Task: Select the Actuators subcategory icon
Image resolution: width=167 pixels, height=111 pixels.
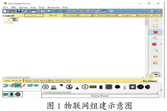Action: point(12,94)
